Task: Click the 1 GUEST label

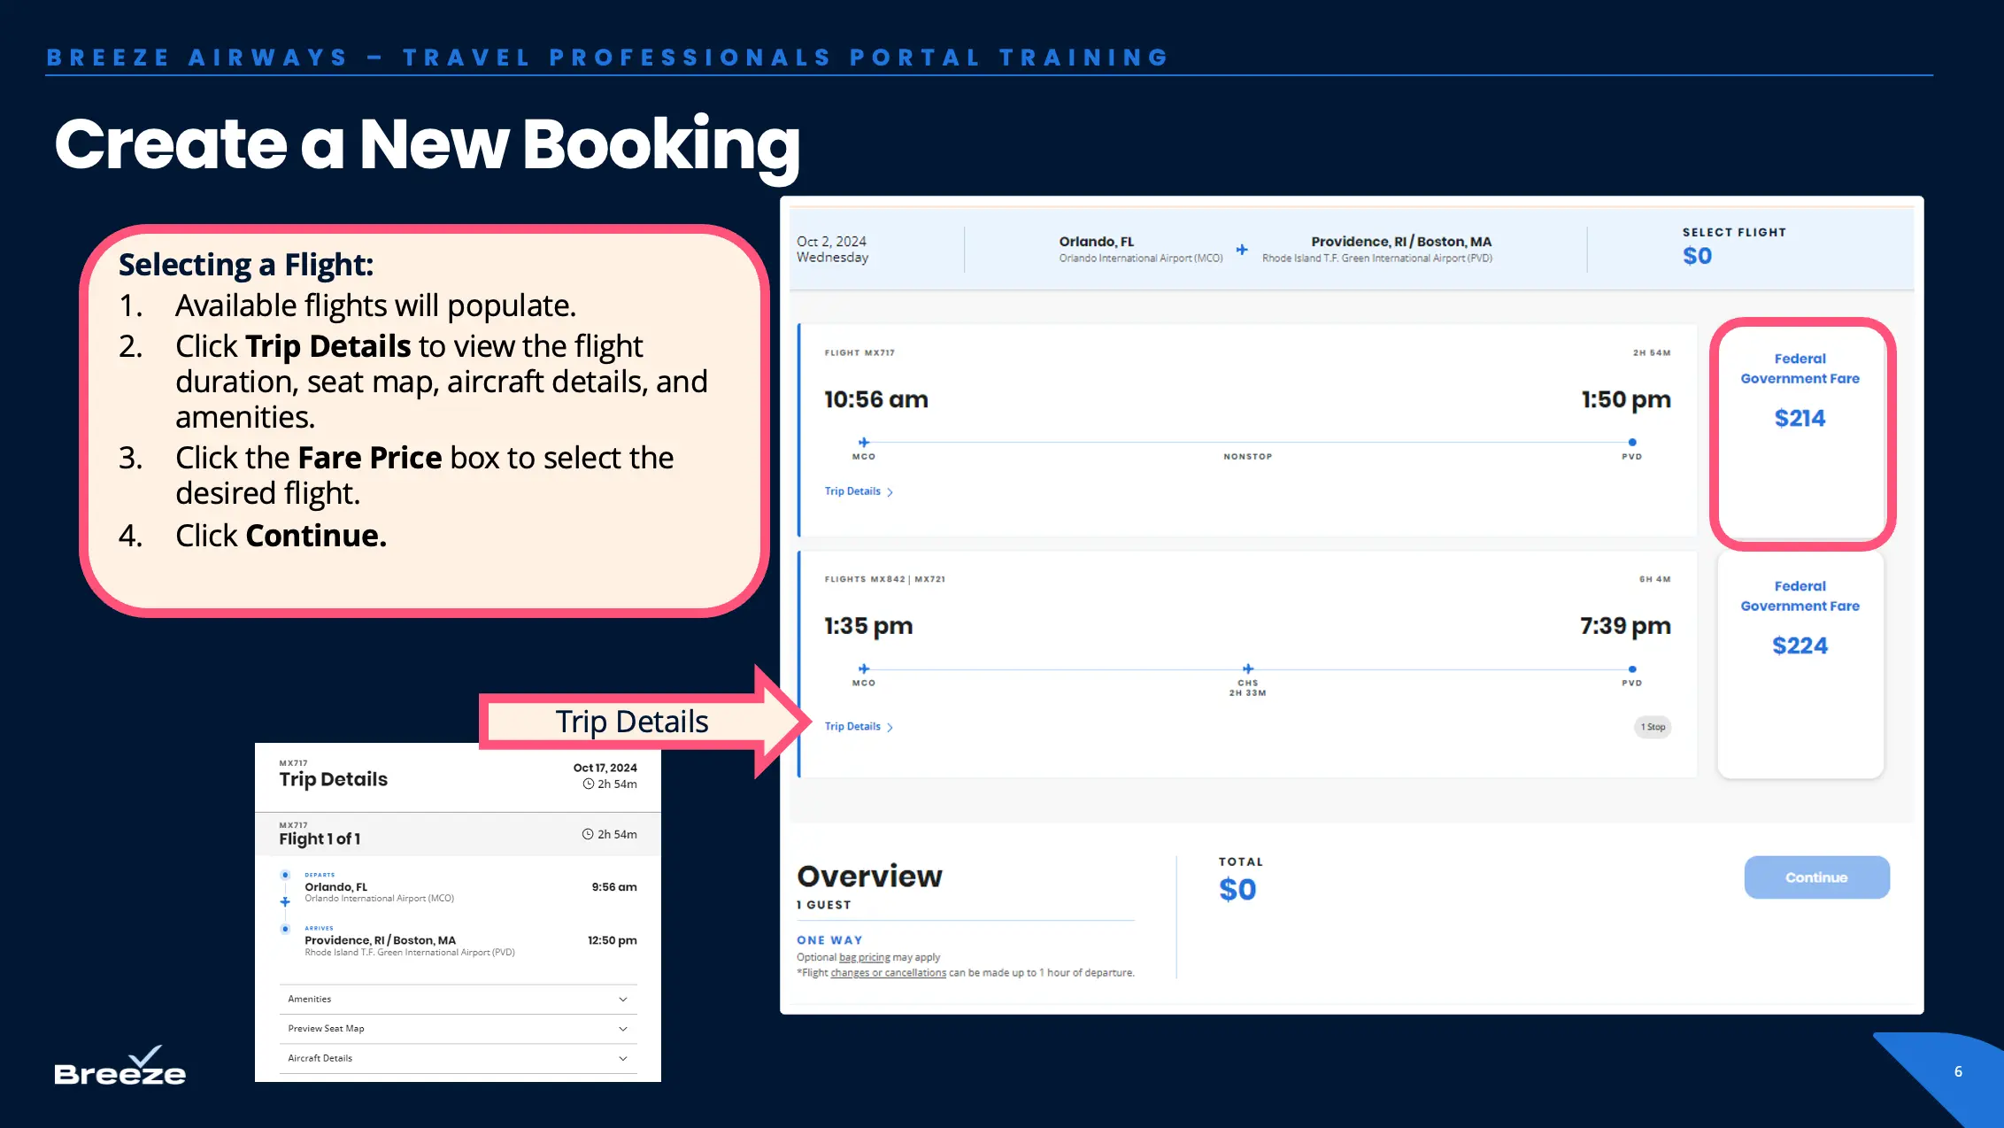Action: pyautogui.click(x=824, y=905)
